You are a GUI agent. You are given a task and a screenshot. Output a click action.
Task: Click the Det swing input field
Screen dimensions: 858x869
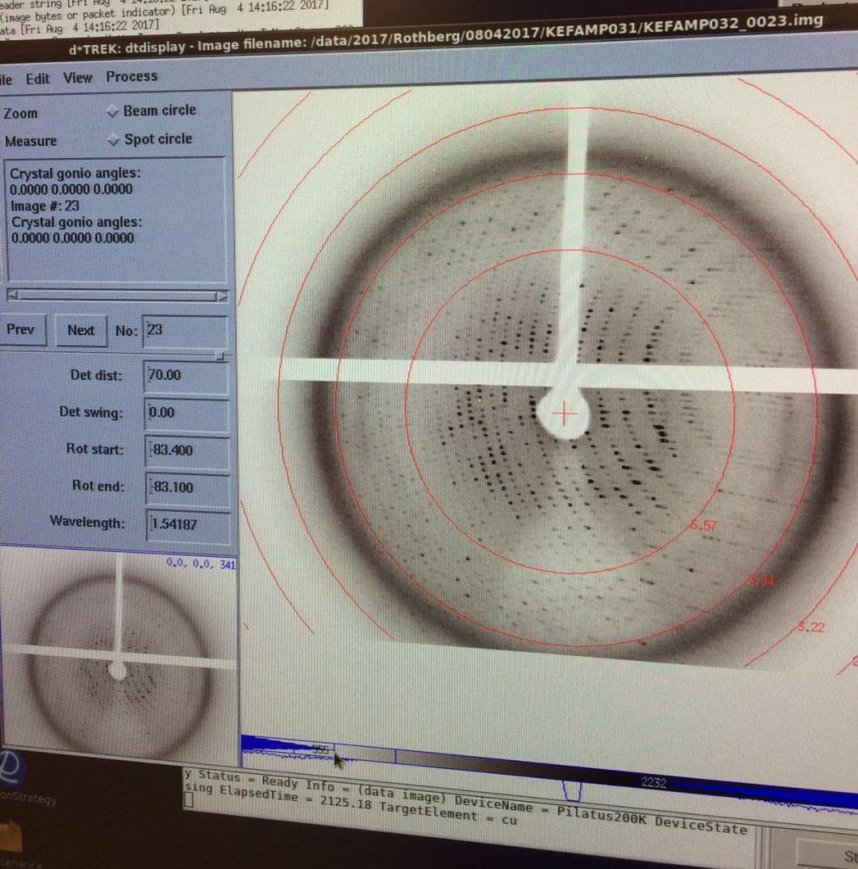pos(185,412)
